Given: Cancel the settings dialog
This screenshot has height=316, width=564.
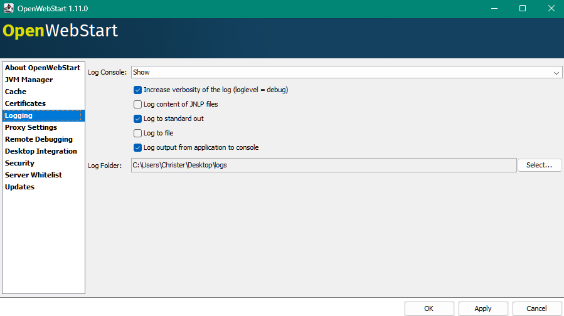Looking at the screenshot, I should (x=536, y=308).
